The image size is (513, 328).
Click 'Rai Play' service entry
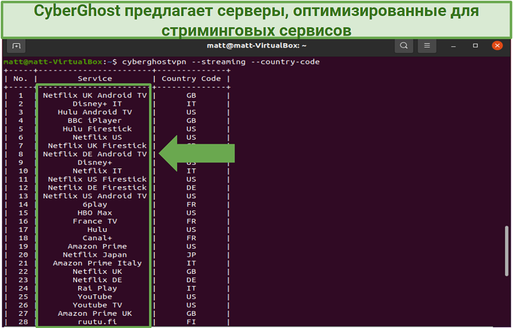[97, 289]
